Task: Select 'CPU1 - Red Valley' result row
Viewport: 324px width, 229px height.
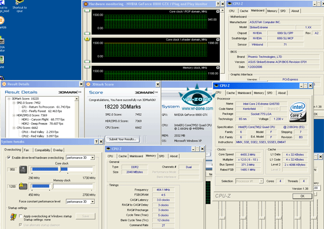Action: point(40,132)
